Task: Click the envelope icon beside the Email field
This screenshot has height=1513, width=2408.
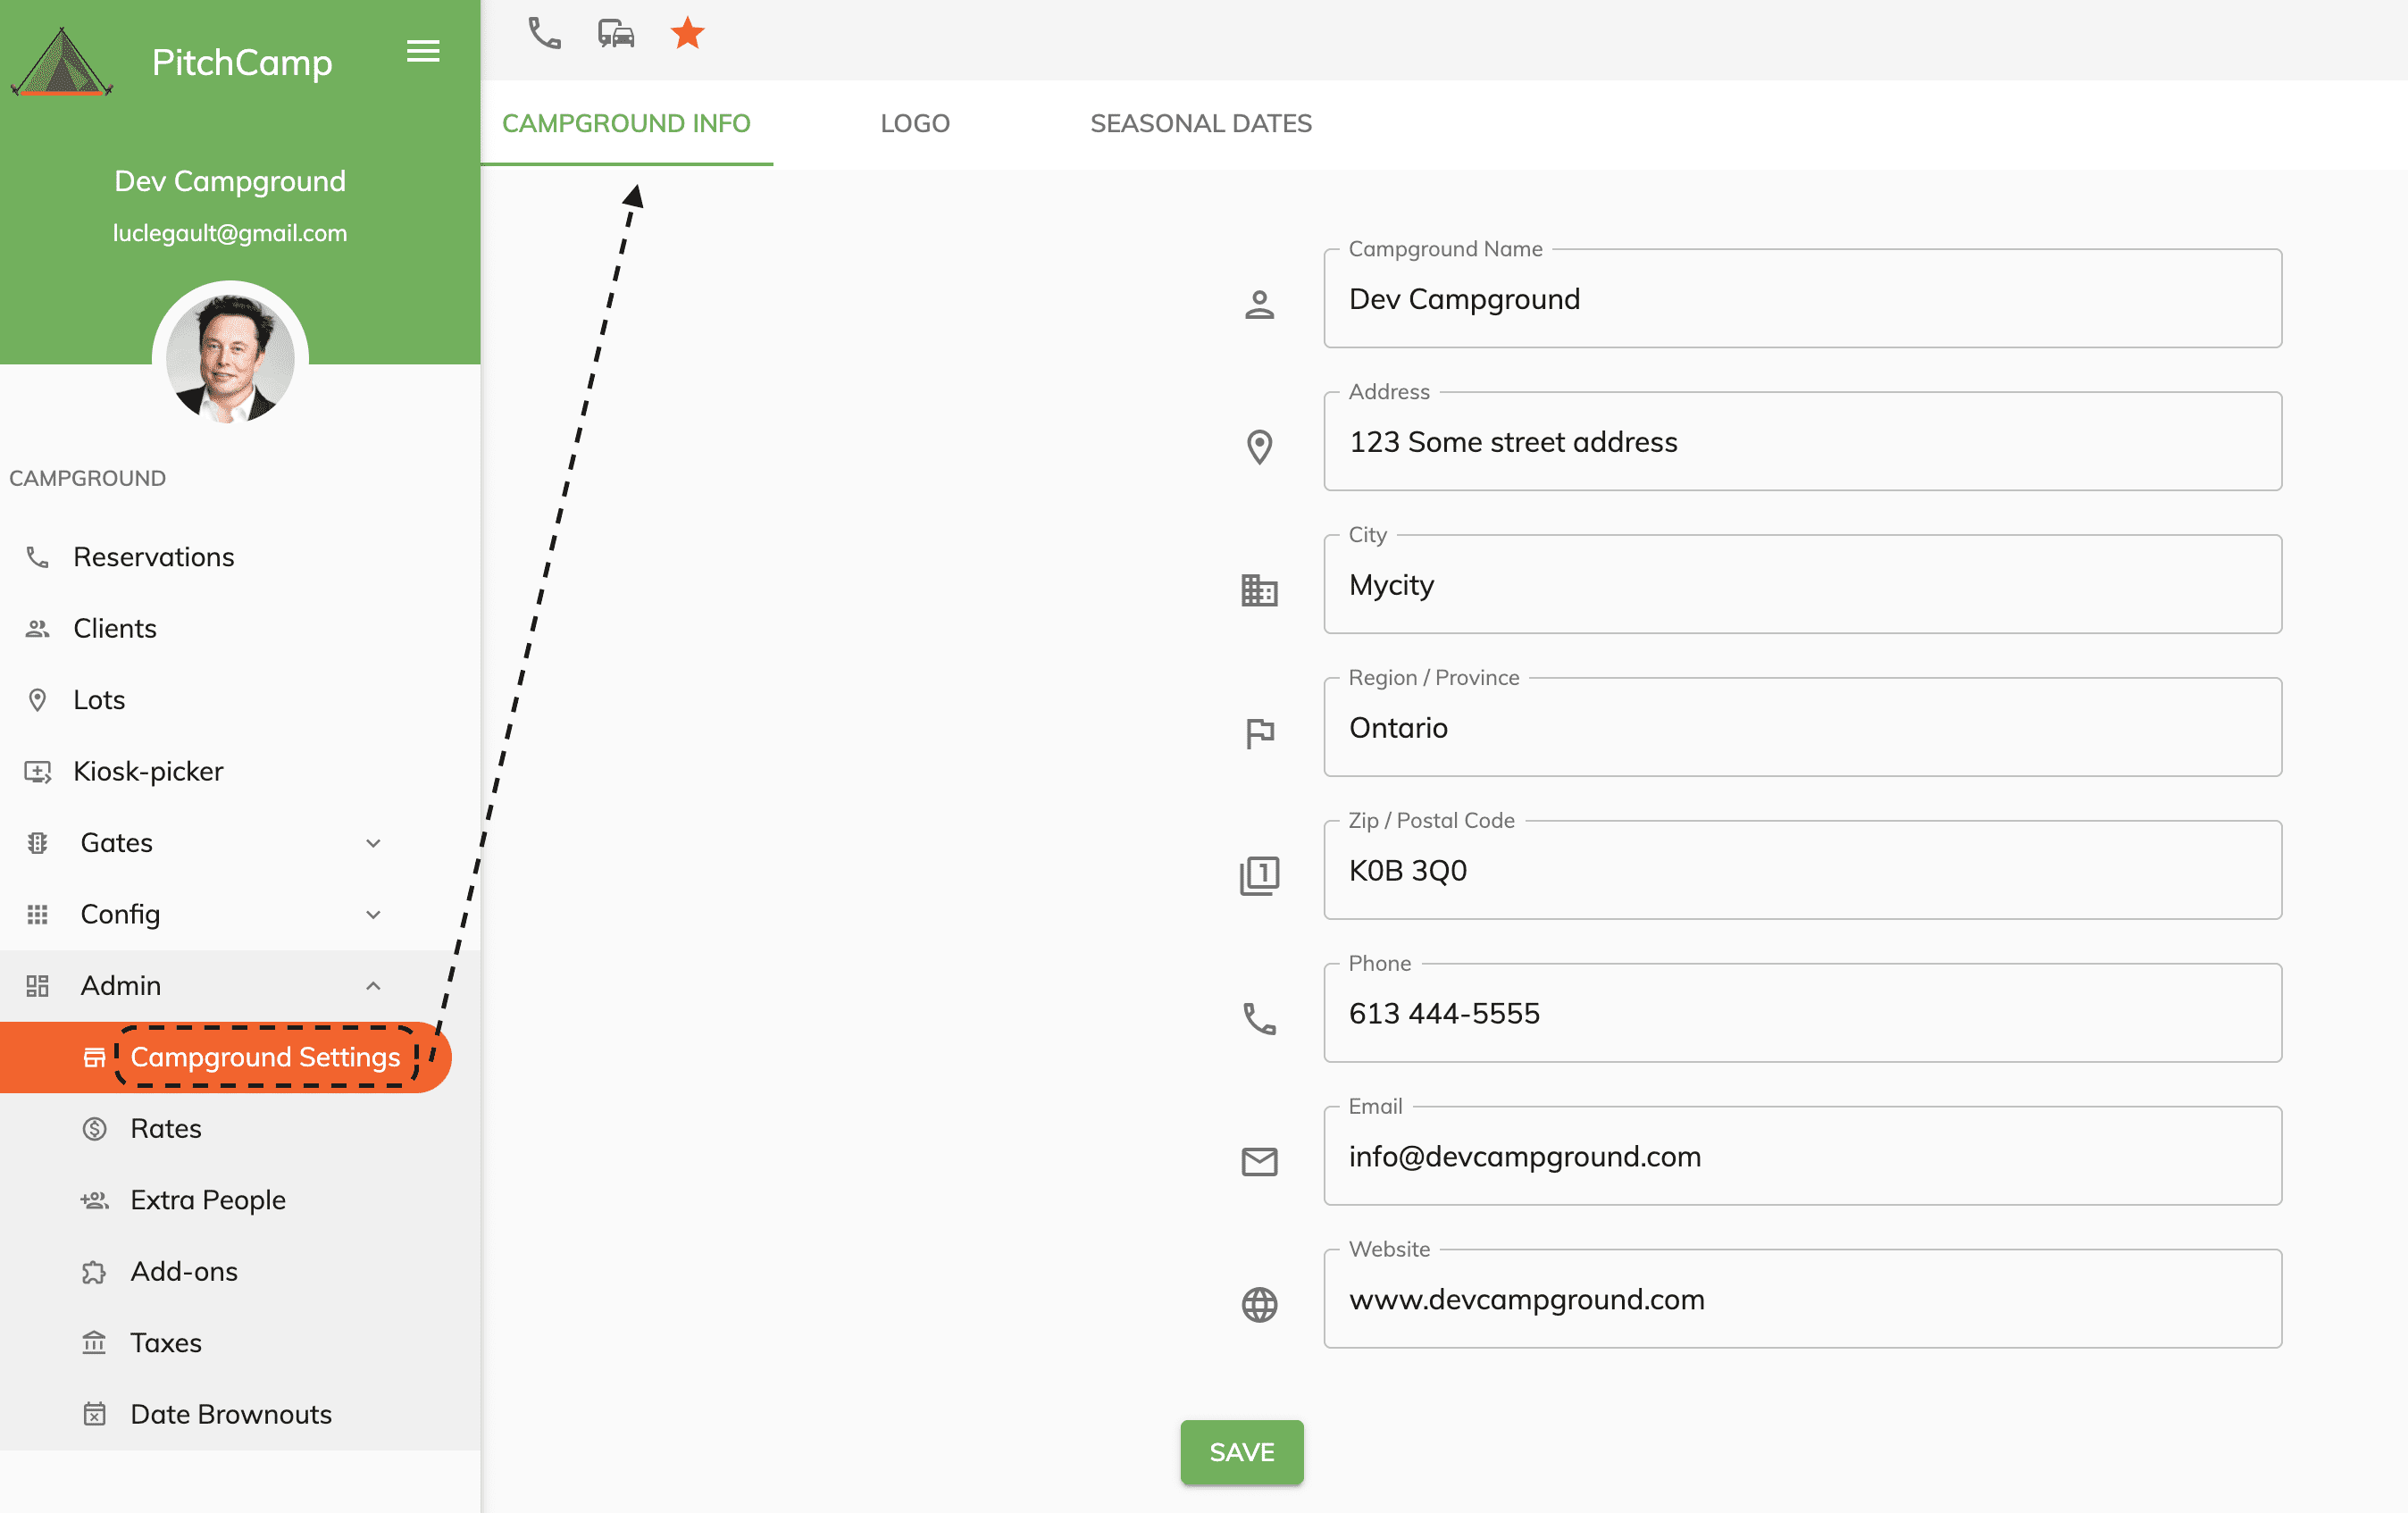Action: point(1259,1162)
